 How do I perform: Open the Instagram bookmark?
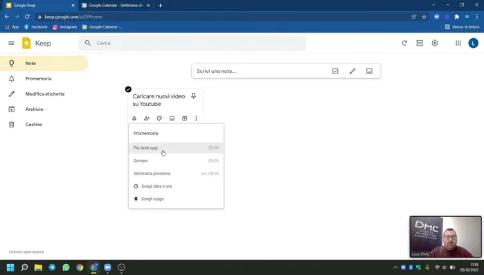coord(65,27)
